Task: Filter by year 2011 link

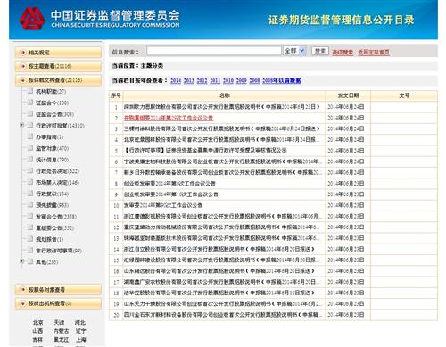Action: (x=215, y=80)
